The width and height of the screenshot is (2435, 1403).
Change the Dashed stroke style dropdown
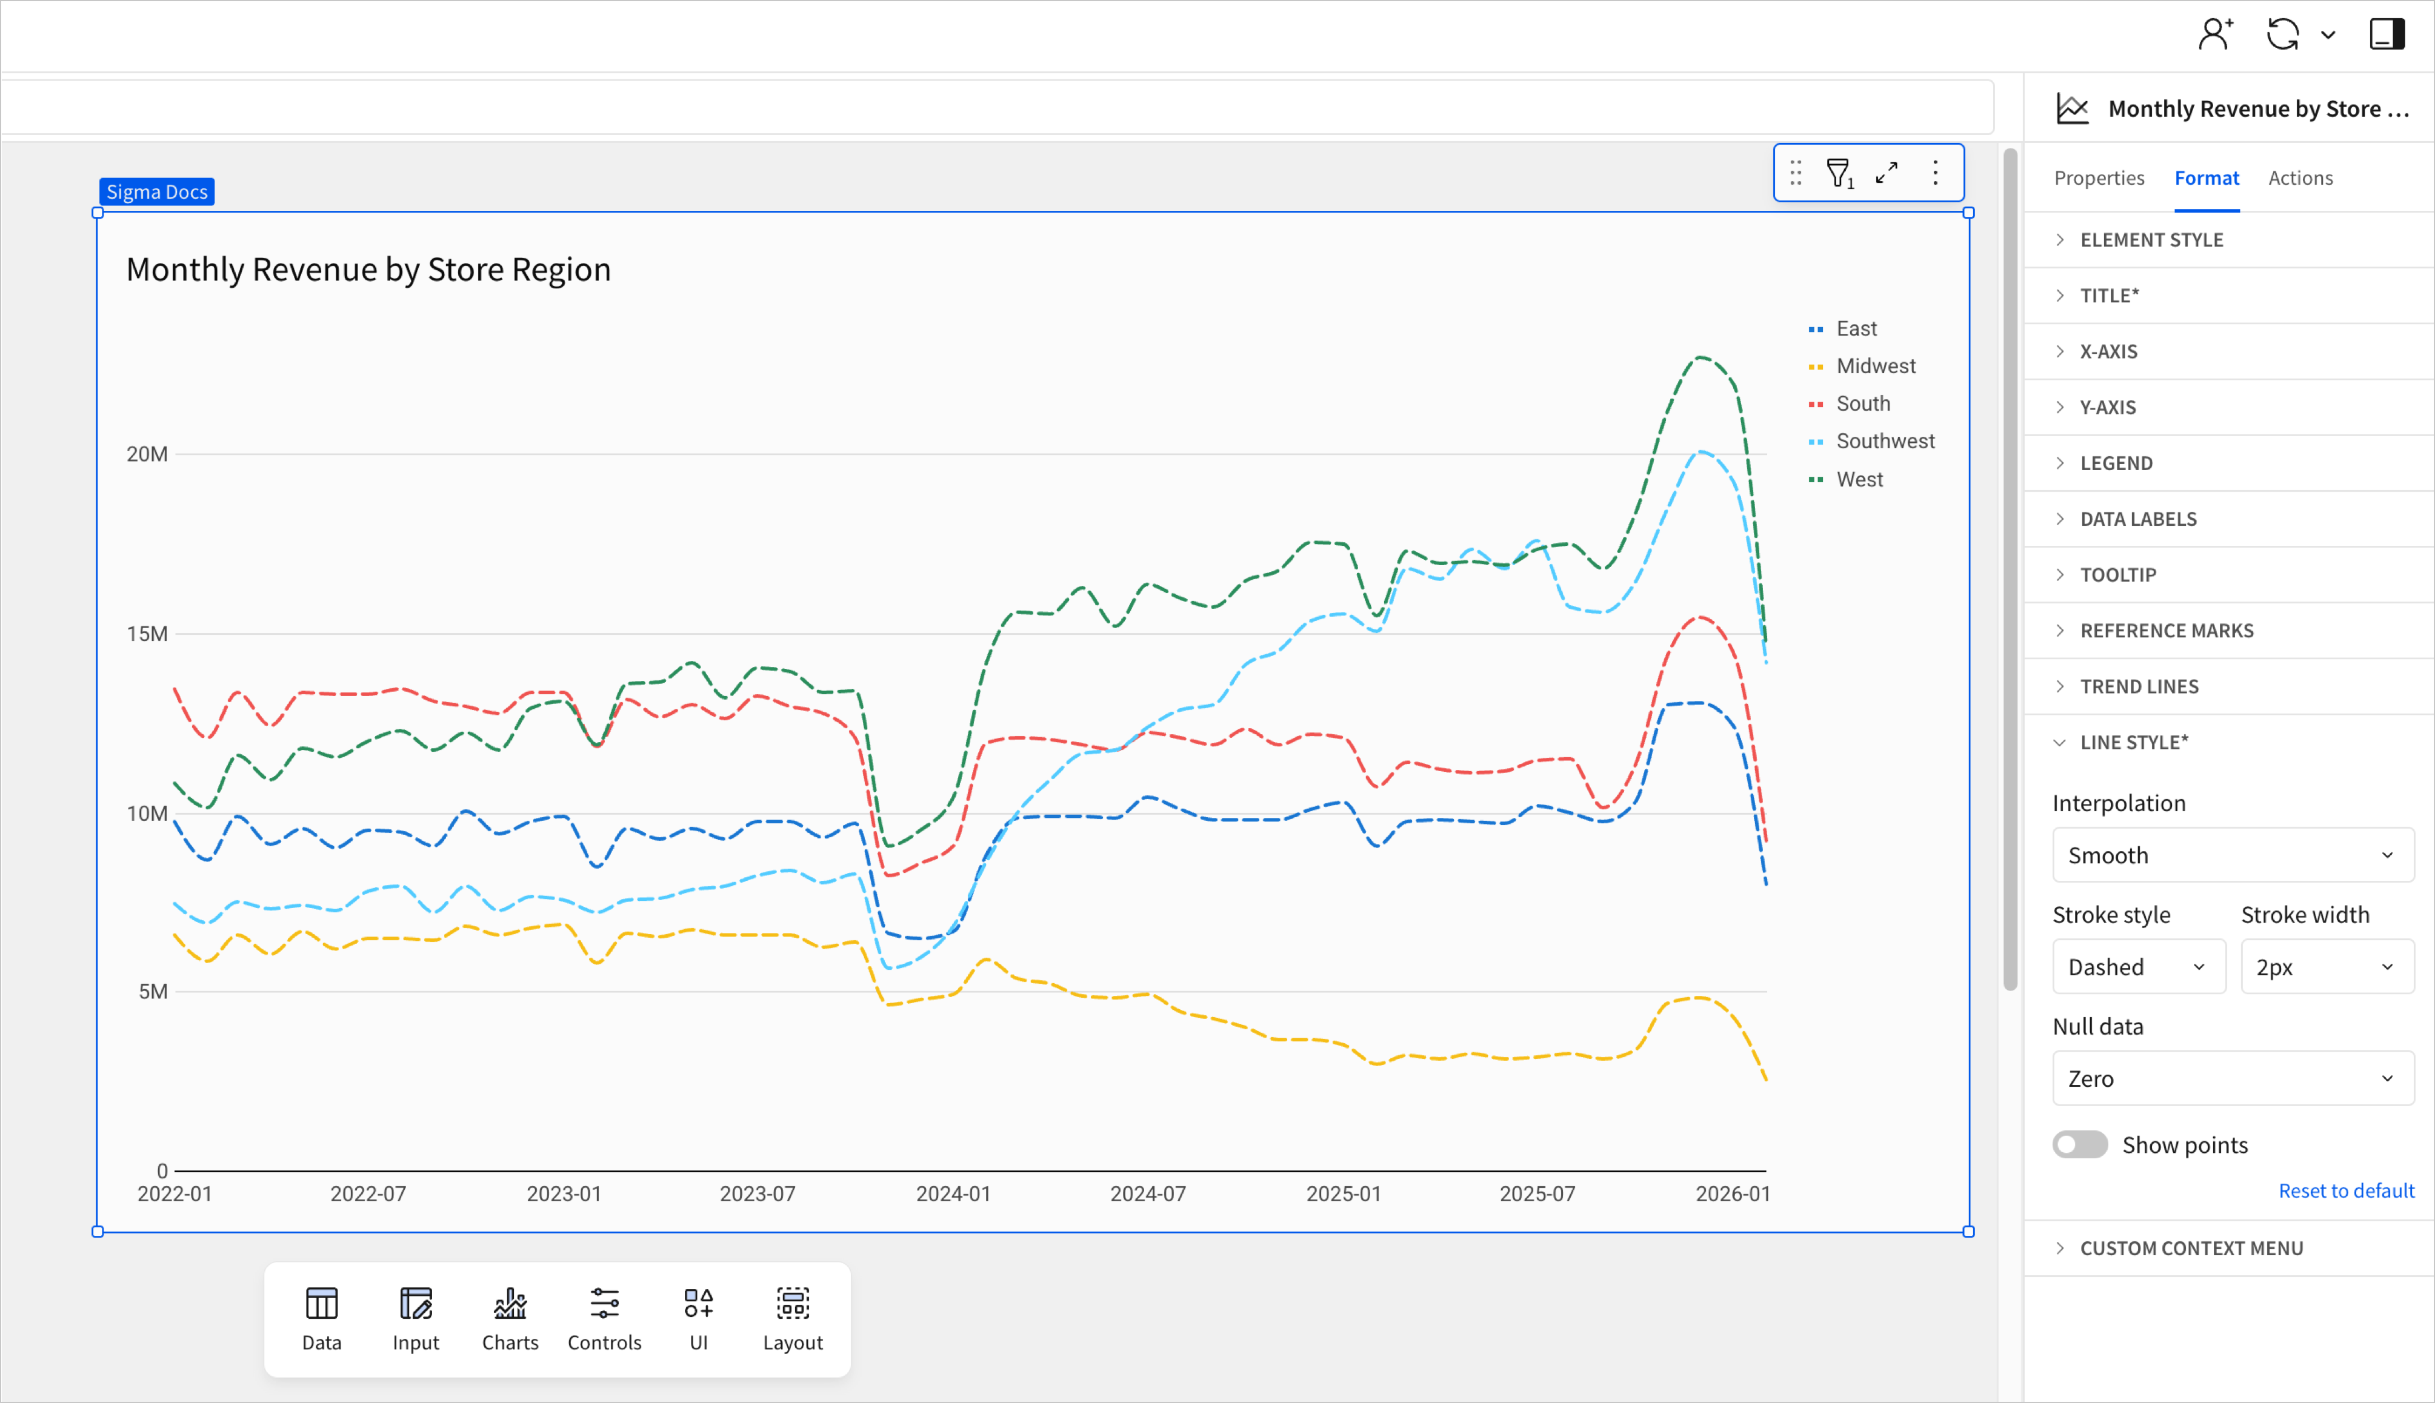(2138, 966)
